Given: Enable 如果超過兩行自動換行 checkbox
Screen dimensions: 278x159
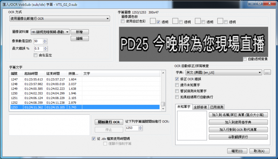Looking at the screenshot, I should point(177,97).
